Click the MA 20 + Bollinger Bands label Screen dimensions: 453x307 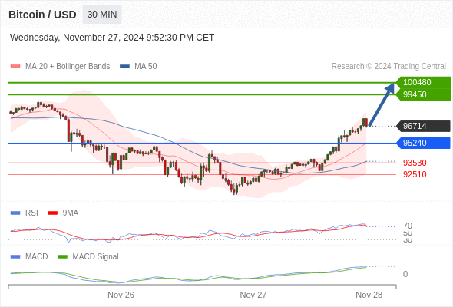[x=68, y=67]
